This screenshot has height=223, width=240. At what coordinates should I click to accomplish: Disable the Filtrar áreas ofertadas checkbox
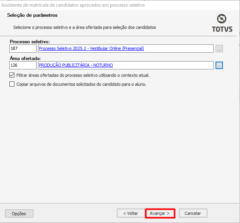tap(11, 75)
